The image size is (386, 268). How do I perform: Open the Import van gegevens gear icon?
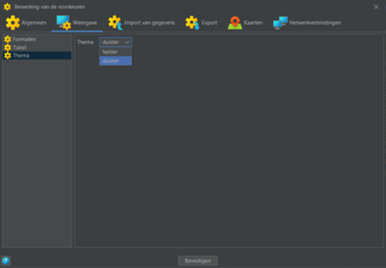click(x=115, y=23)
